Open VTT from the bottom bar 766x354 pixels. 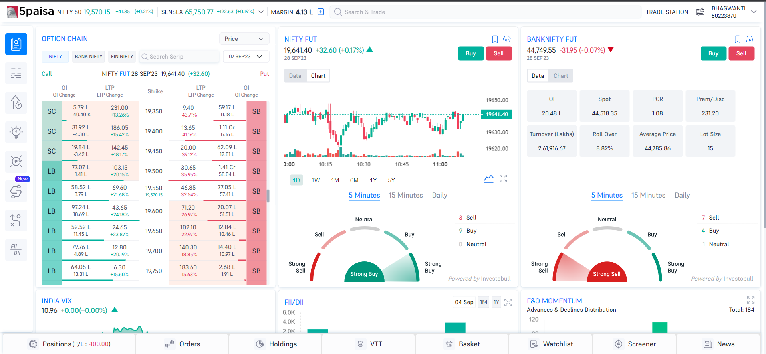(369, 344)
